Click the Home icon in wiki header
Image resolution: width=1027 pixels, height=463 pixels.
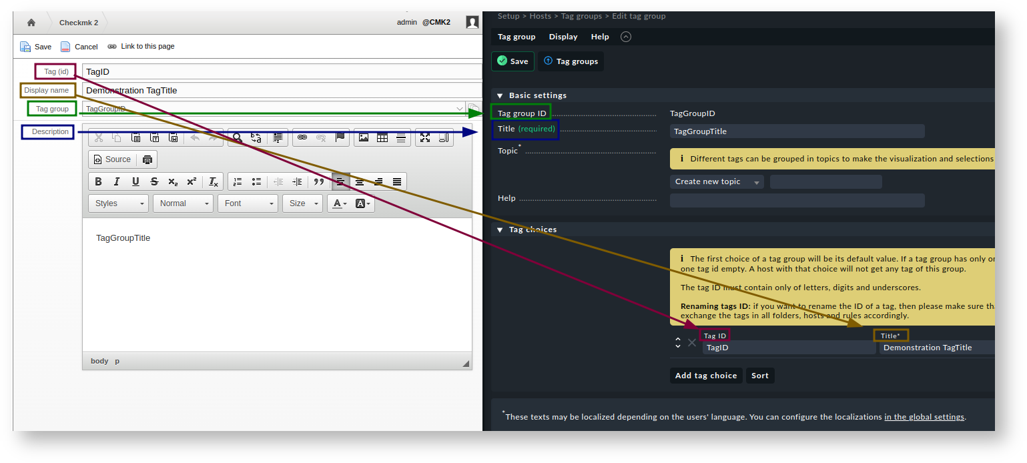coord(31,23)
